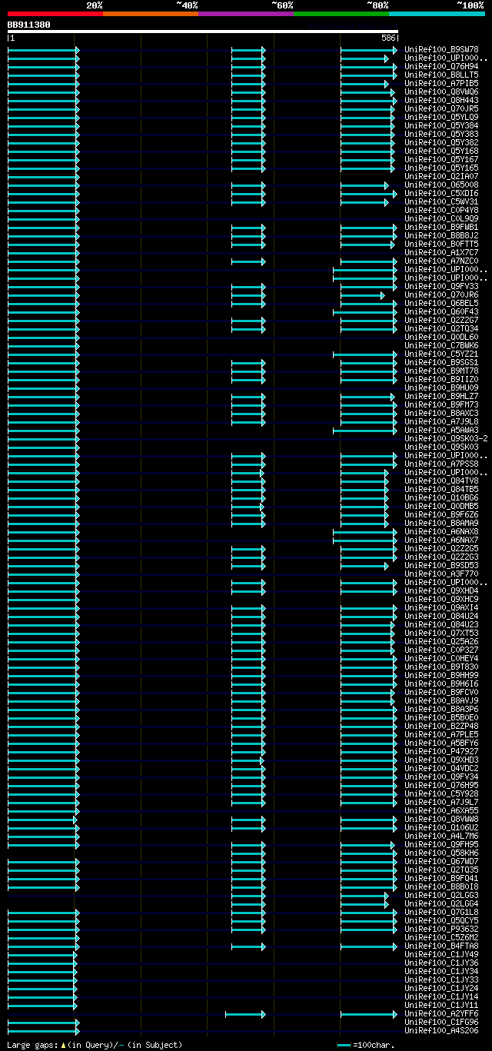Click the cyan ~100% identity legend segment

point(437,14)
